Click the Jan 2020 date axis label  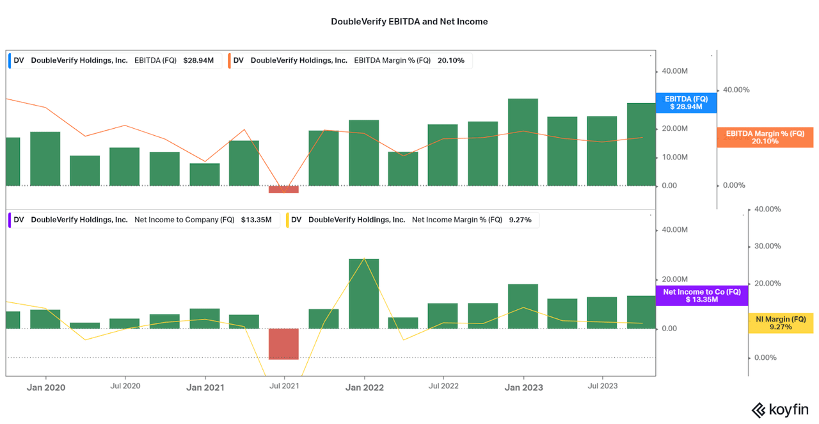[x=45, y=387]
